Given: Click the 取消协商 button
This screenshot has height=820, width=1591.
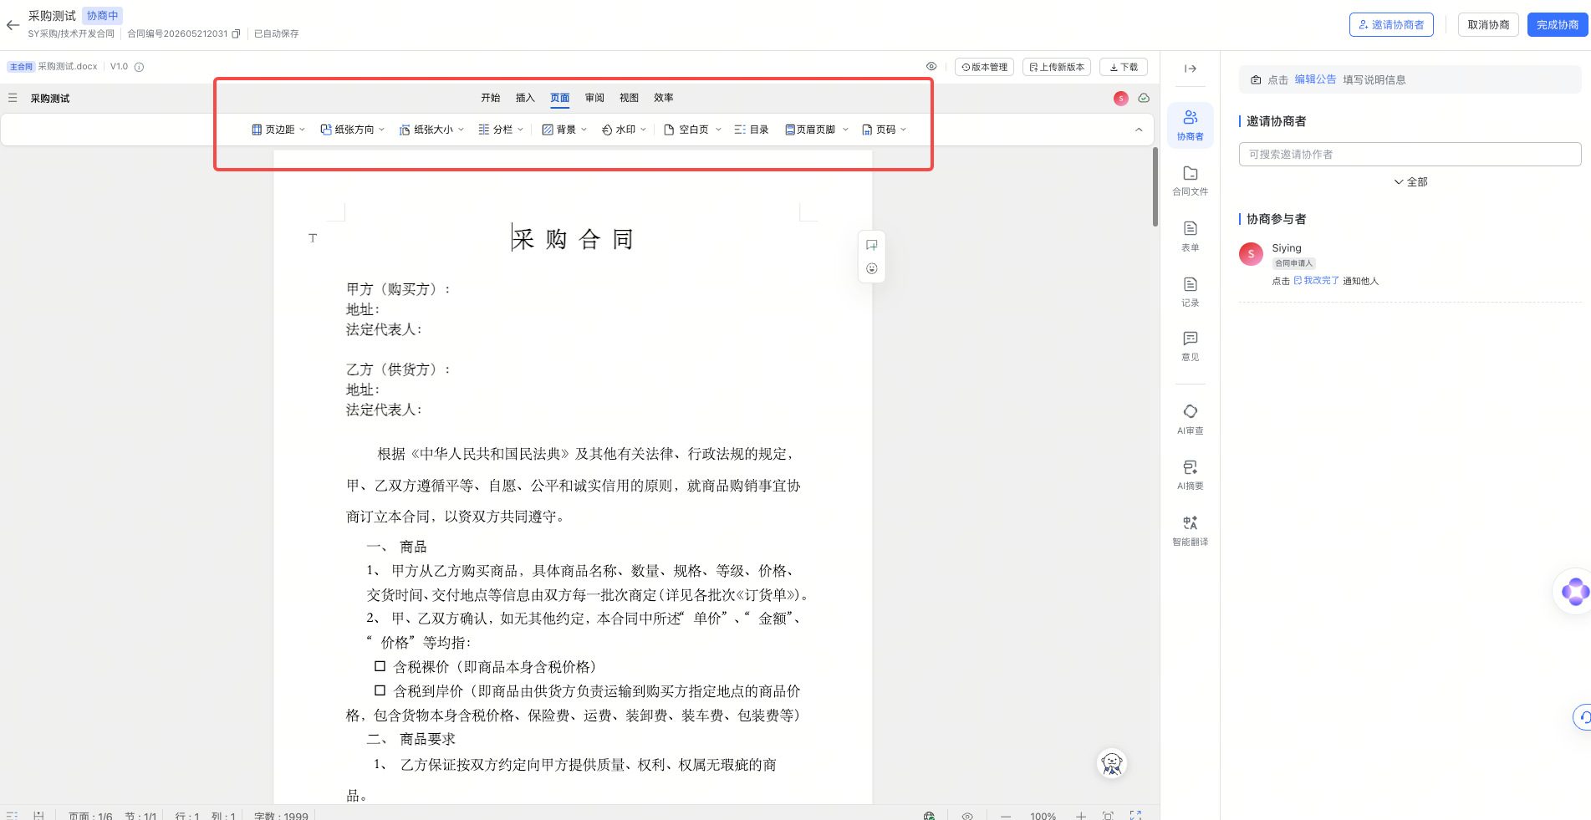Looking at the screenshot, I should point(1488,25).
